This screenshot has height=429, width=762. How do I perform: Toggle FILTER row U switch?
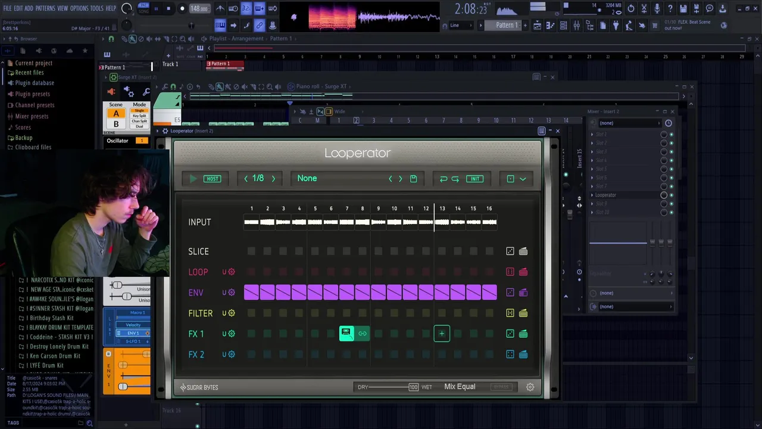tap(224, 313)
